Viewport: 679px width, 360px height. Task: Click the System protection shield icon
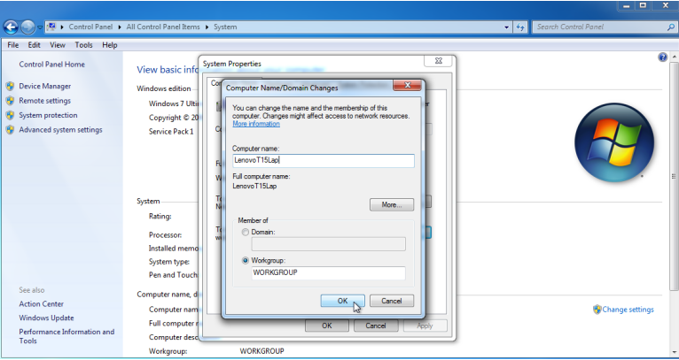point(10,116)
